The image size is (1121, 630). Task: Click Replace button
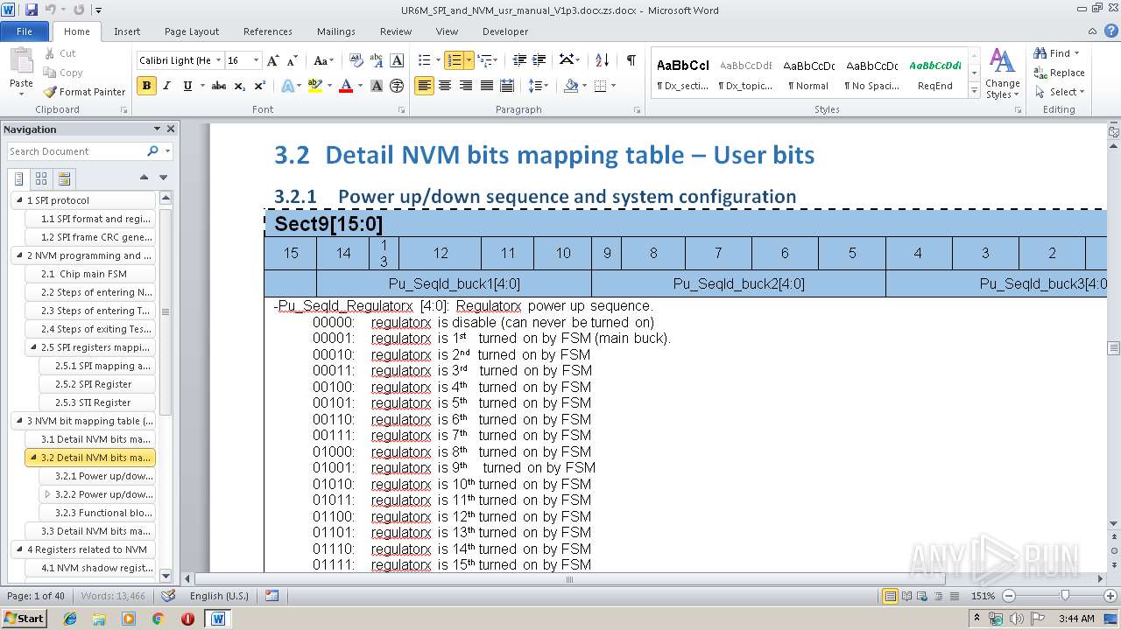point(1060,73)
